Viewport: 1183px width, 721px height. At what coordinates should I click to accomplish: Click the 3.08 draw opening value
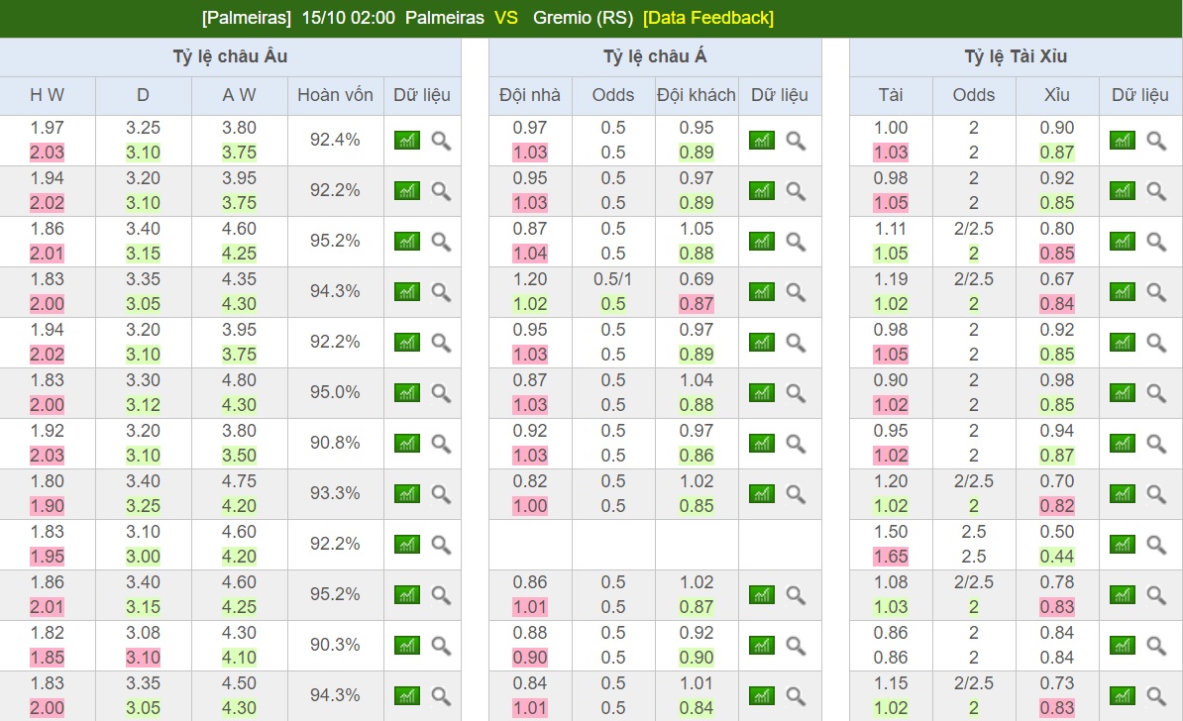144,633
